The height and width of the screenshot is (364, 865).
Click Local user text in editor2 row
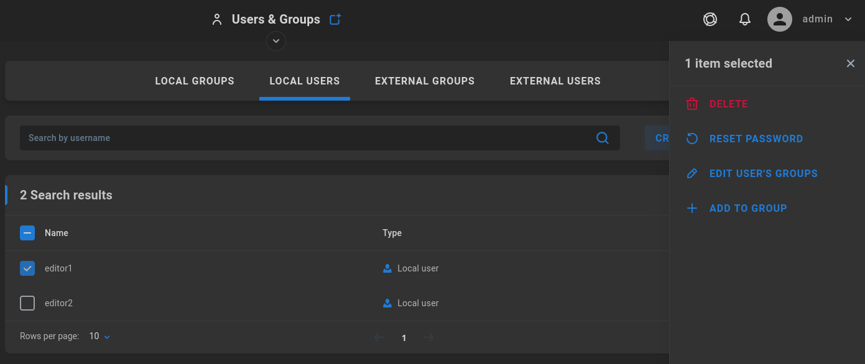[x=418, y=303]
